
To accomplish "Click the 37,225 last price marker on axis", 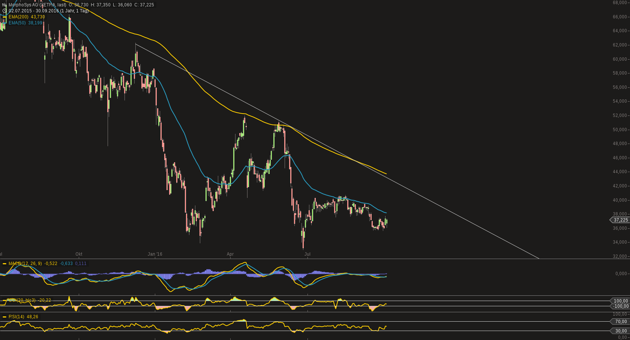I will (621, 220).
